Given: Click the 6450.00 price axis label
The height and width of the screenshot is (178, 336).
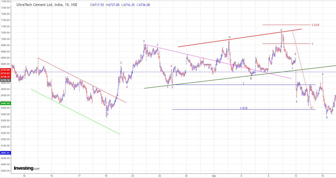Looking at the screenshot, I should [x=5, y=108].
